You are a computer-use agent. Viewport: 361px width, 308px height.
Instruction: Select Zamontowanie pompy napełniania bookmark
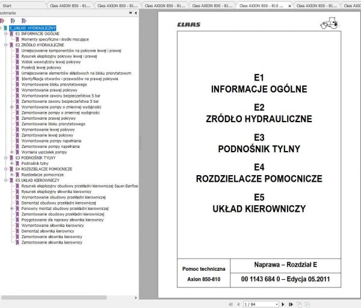(x=51, y=147)
